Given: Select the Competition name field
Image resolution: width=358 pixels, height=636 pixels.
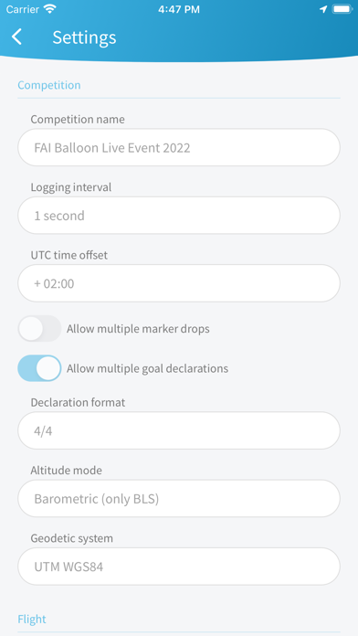Looking at the screenshot, I should (x=179, y=148).
